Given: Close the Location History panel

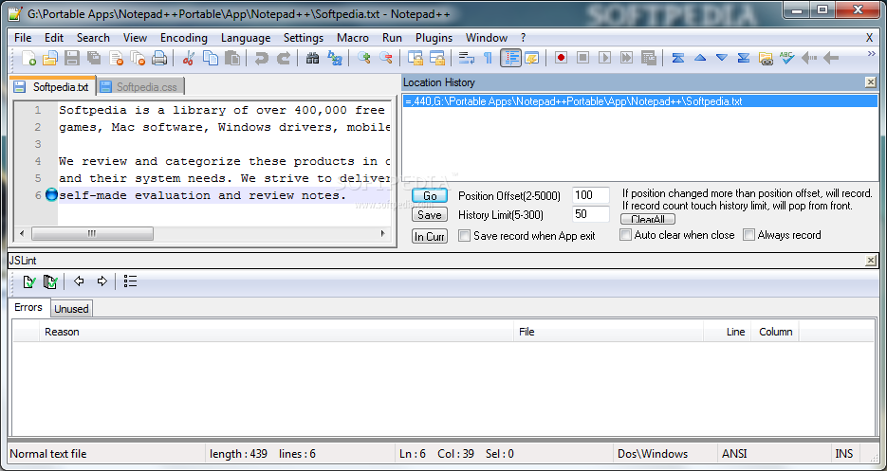Looking at the screenshot, I should [871, 82].
